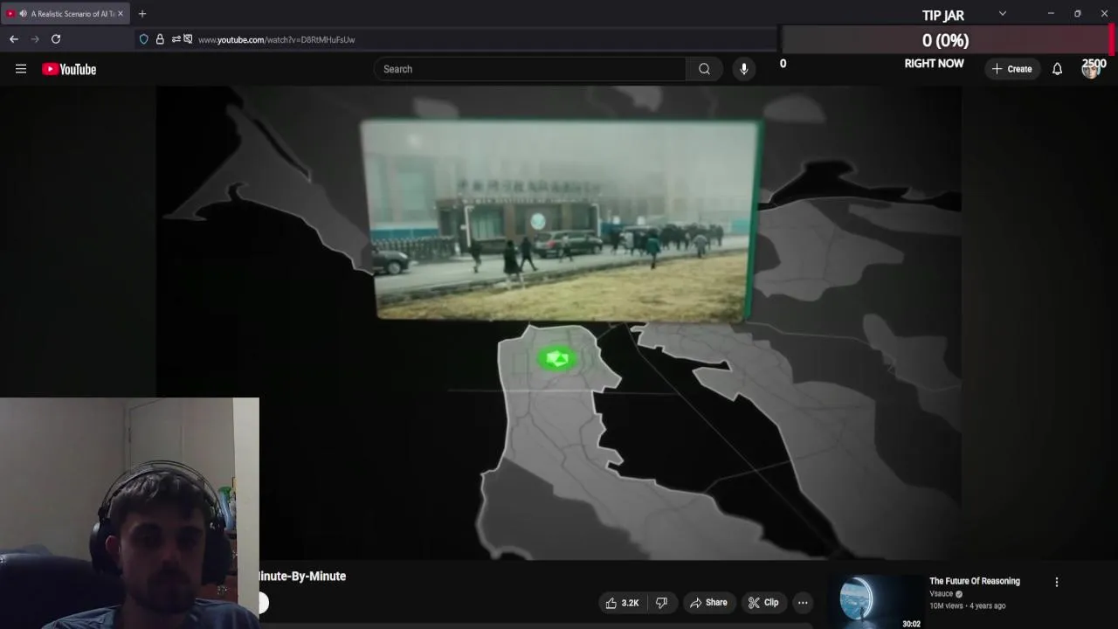View site security via the padlock icon
Screen dimensions: 1118x629
click(x=160, y=39)
